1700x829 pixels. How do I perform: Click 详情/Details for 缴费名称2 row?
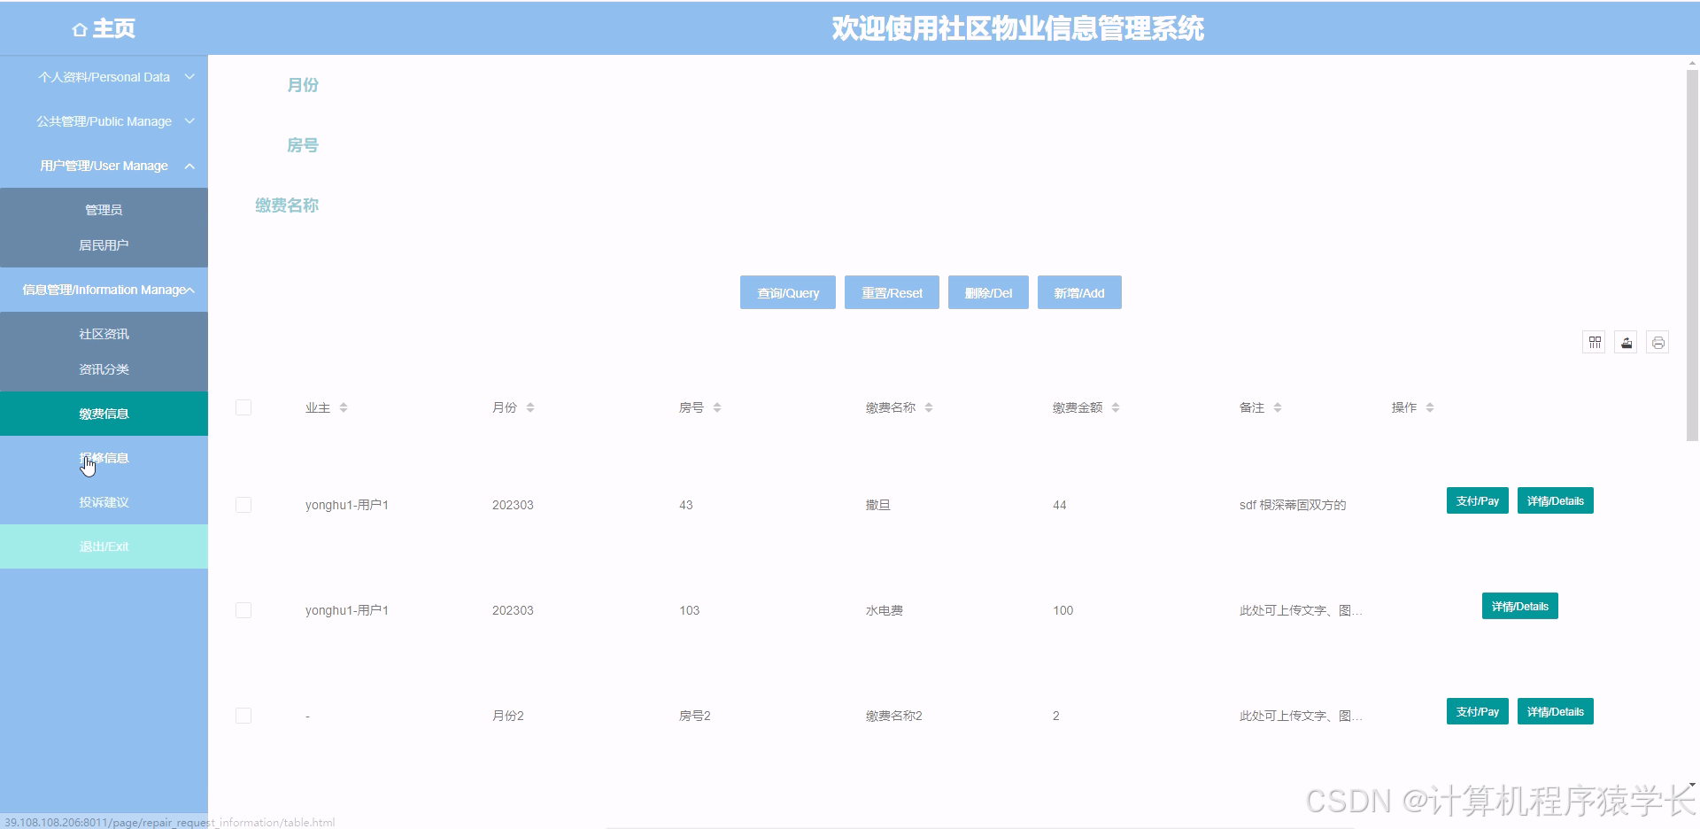1556,711
